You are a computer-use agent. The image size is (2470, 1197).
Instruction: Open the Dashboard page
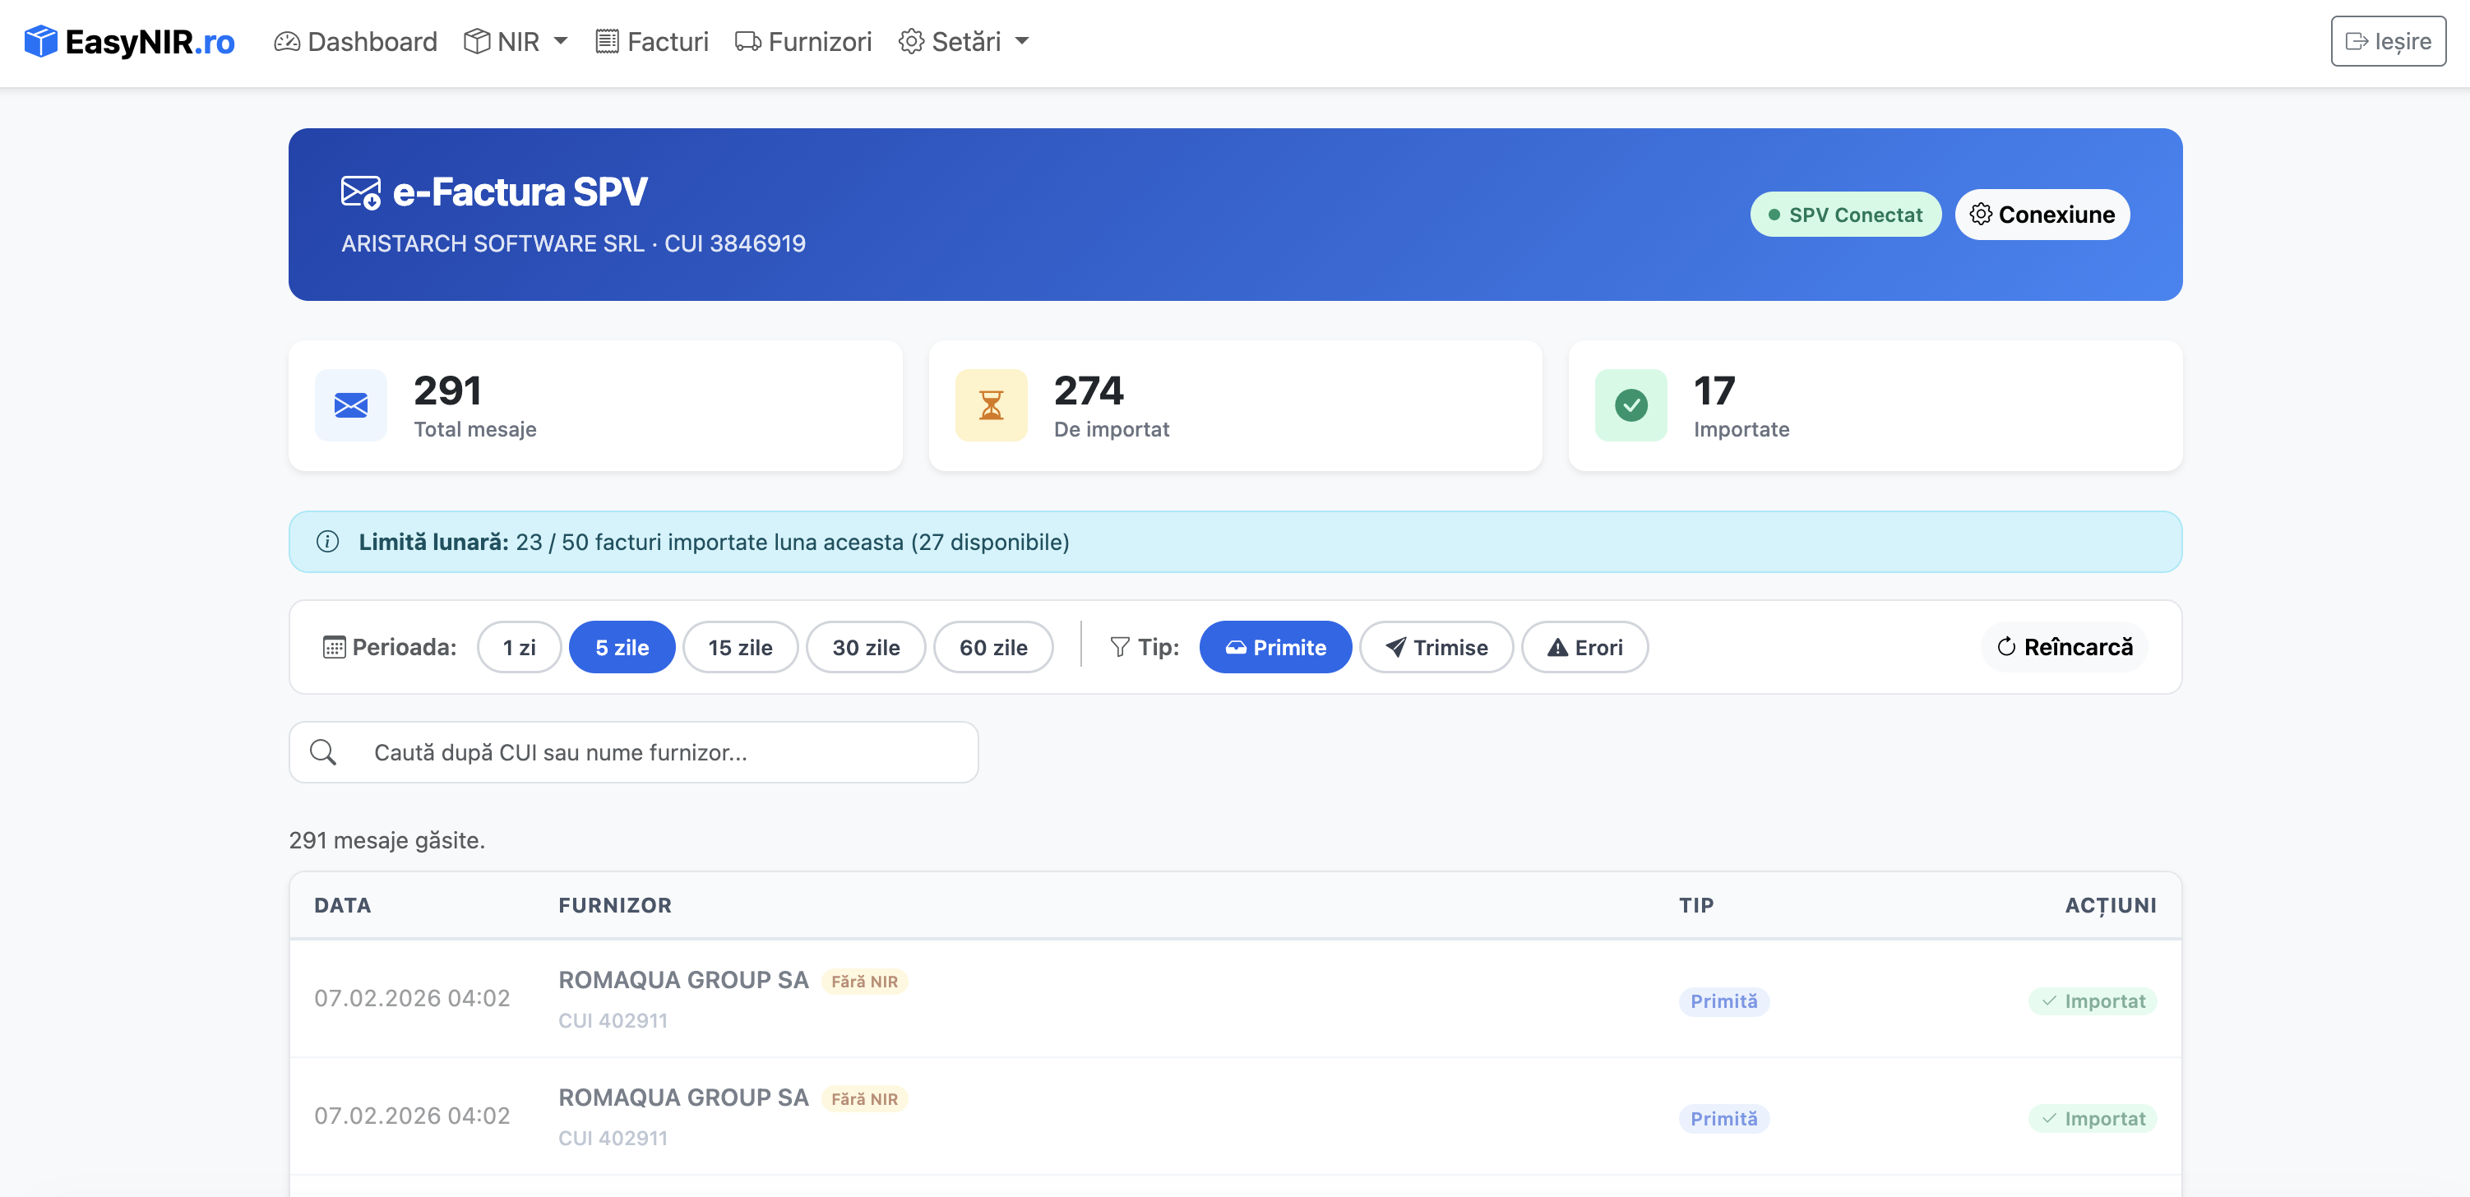click(354, 41)
